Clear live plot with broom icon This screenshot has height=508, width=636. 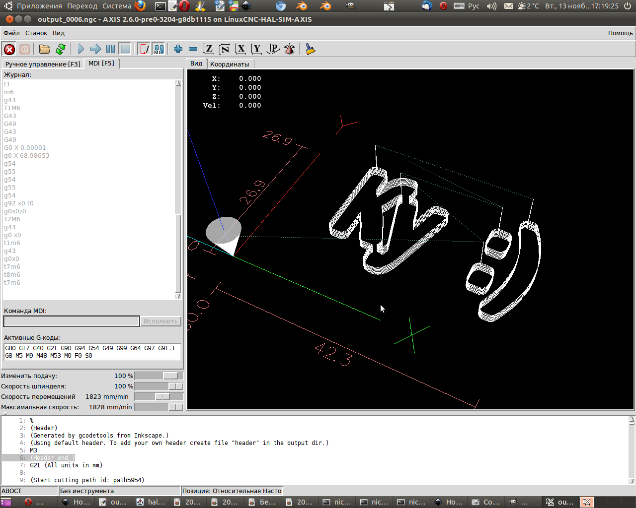pos(311,49)
